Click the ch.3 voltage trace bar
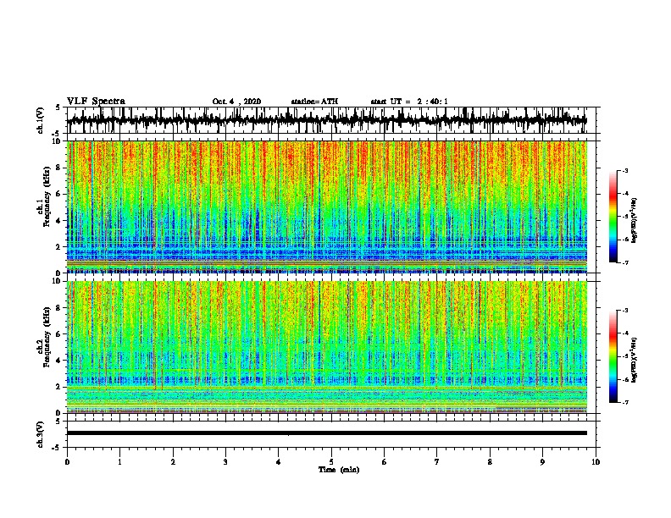 327,433
